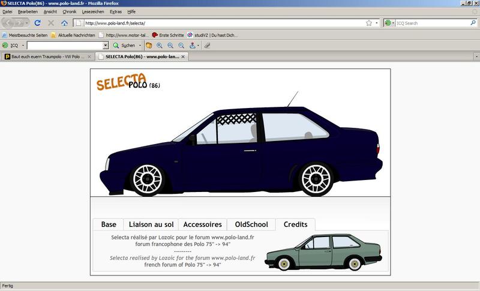
Task: Open the Ansicht menu
Action: (x=50, y=11)
